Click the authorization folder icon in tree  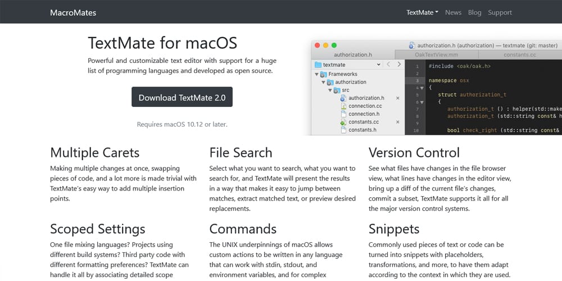click(x=330, y=82)
